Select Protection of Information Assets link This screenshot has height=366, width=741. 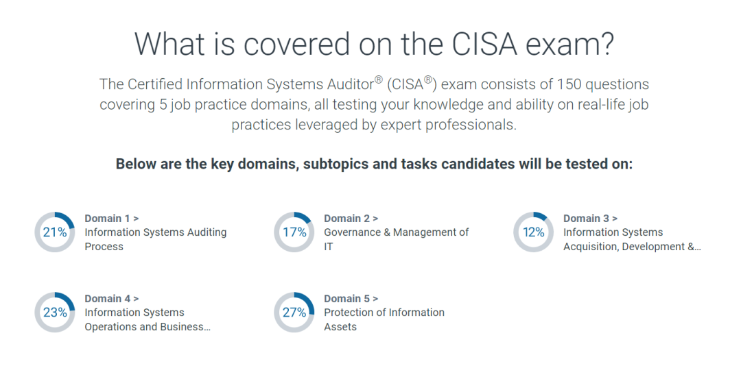pos(384,319)
